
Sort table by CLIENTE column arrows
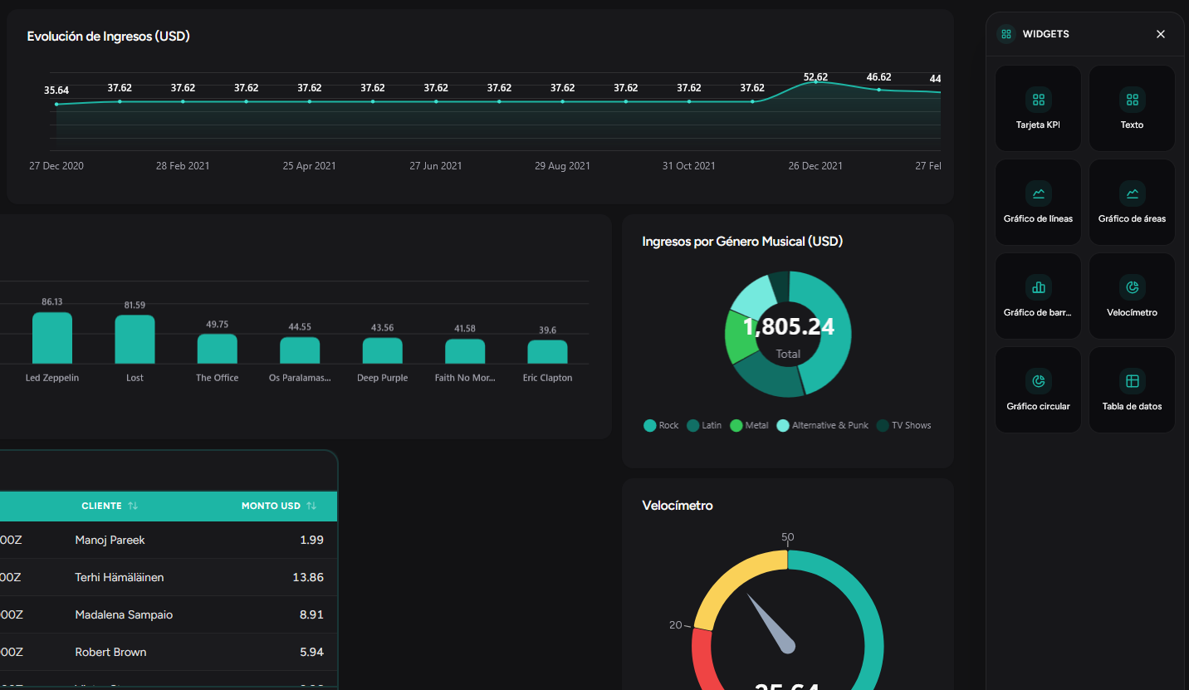click(x=133, y=506)
